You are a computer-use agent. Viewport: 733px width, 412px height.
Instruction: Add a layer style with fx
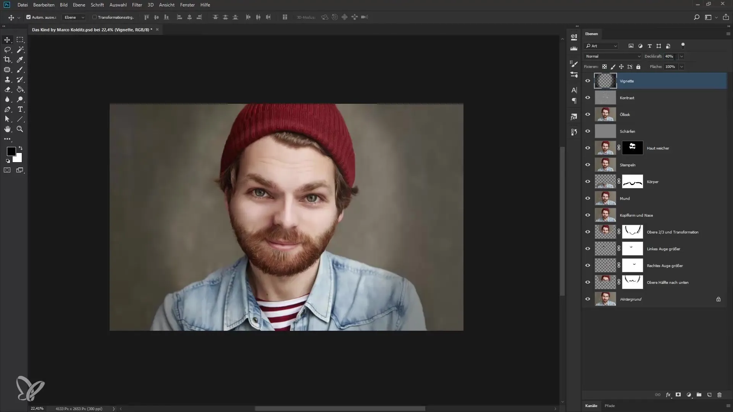pos(668,395)
